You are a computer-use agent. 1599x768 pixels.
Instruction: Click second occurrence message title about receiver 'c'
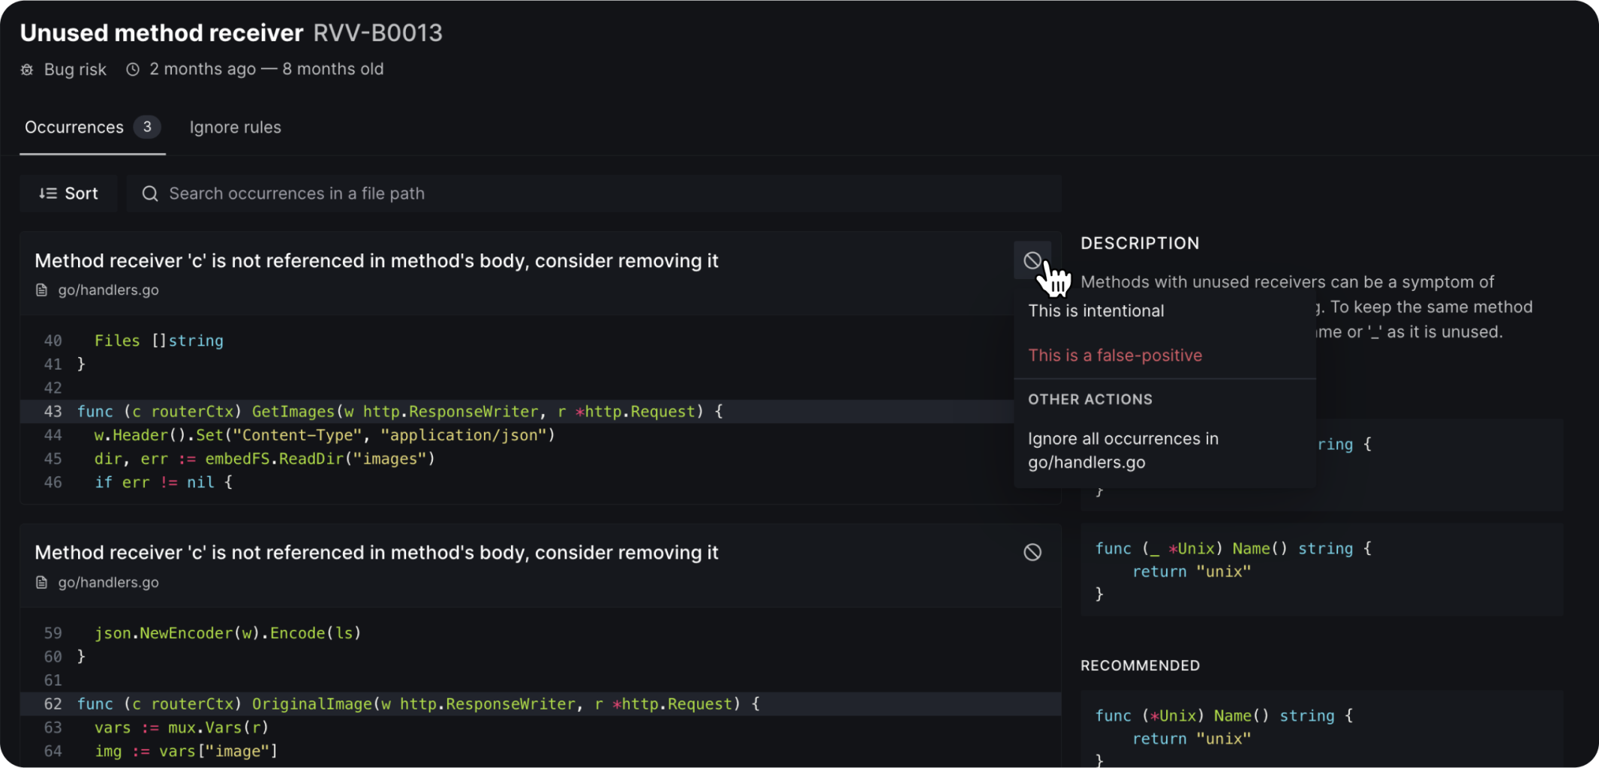pos(376,553)
